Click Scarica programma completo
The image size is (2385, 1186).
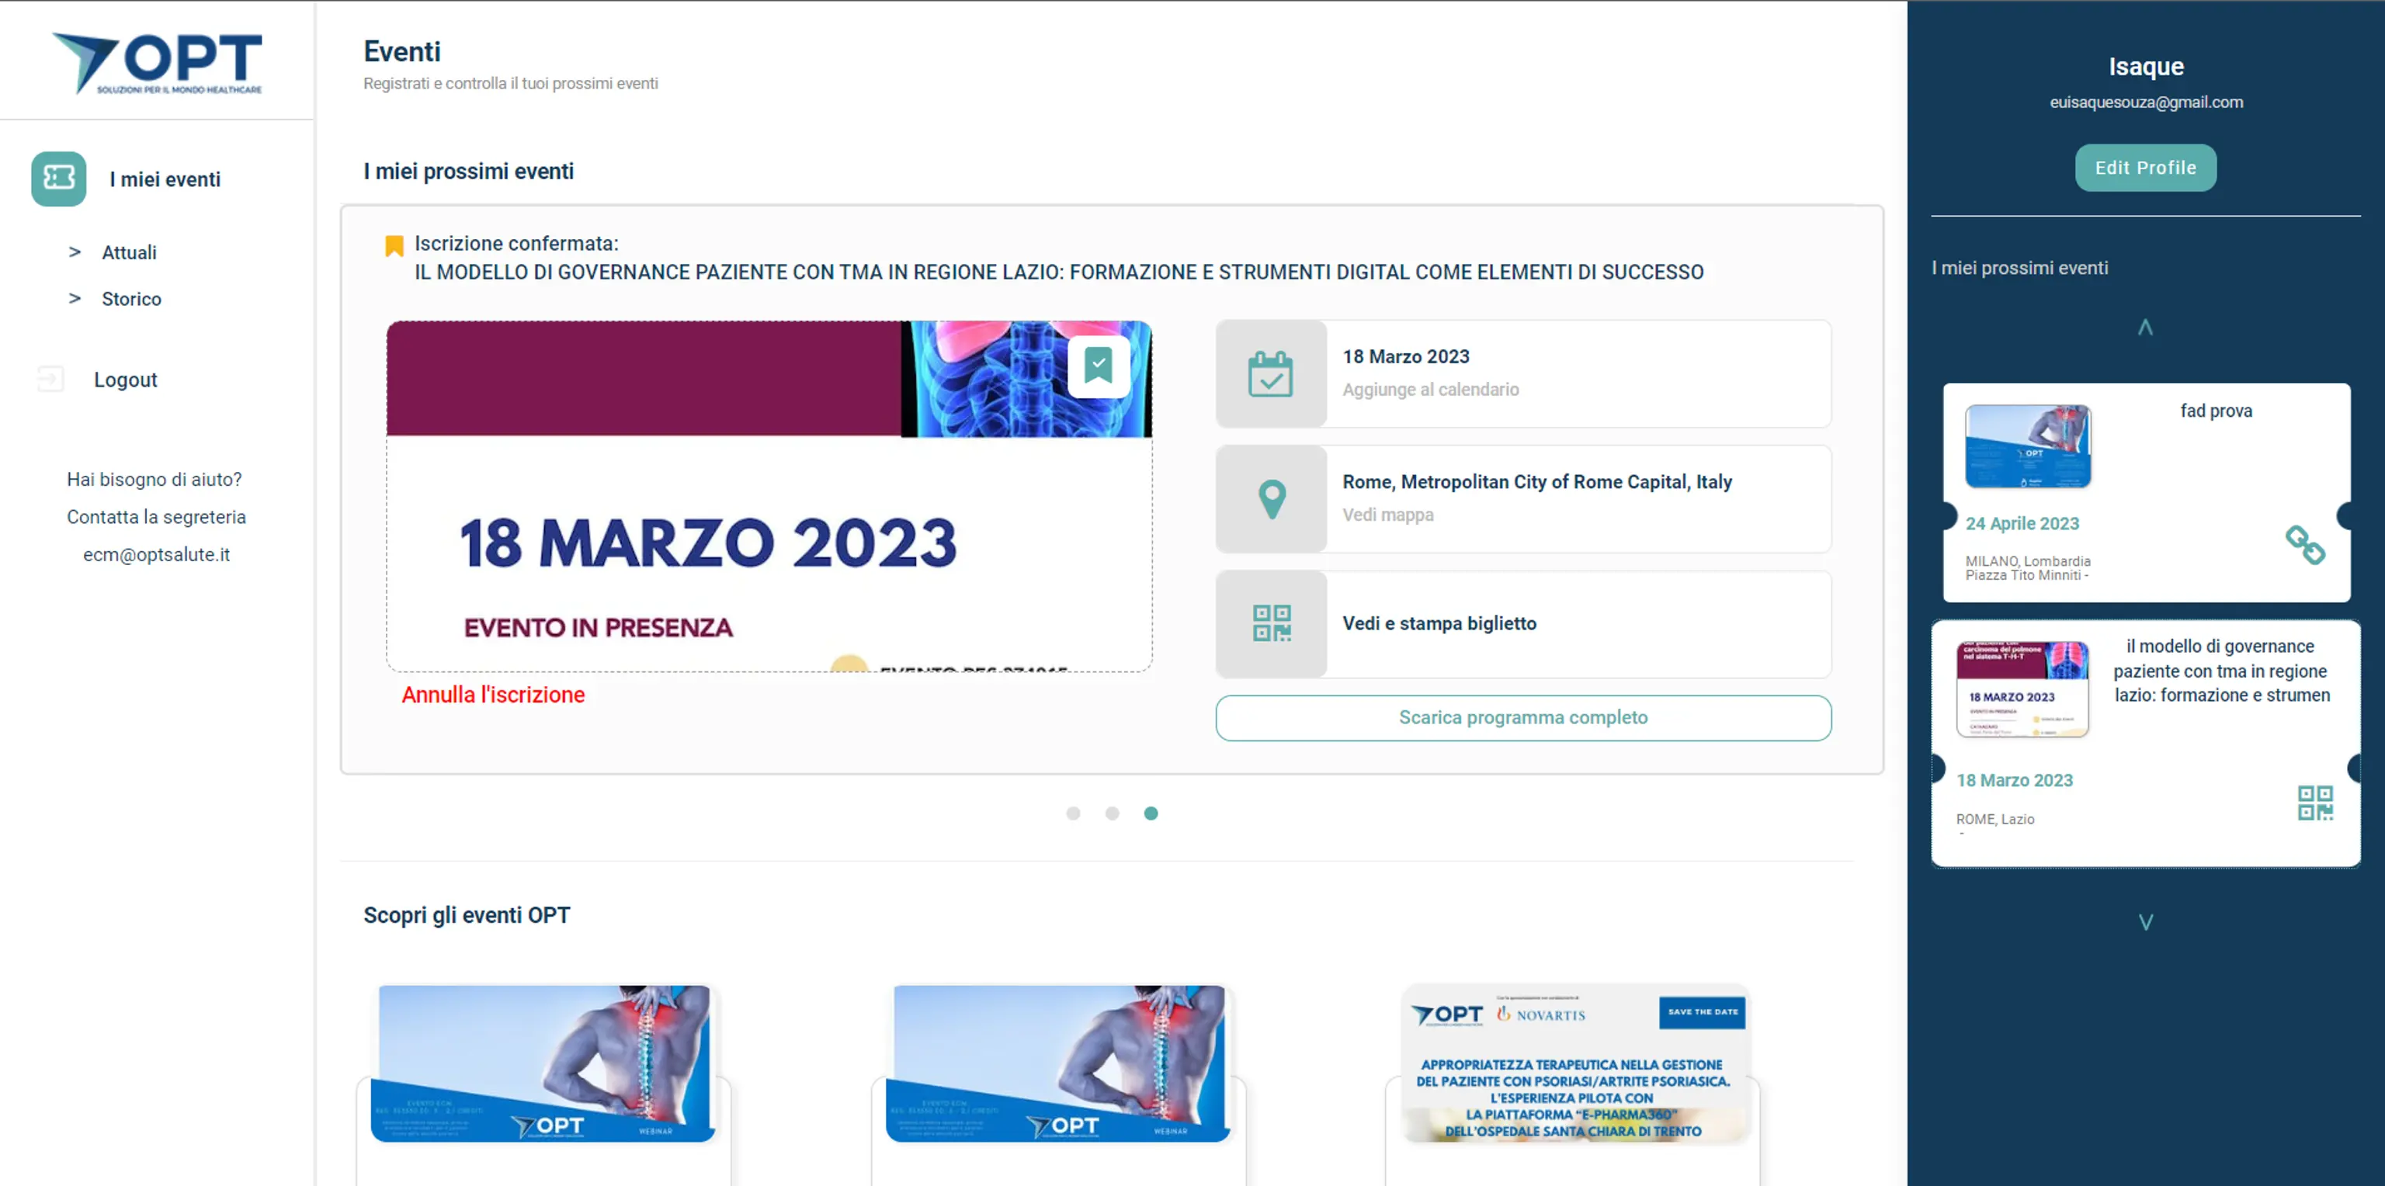(x=1522, y=717)
